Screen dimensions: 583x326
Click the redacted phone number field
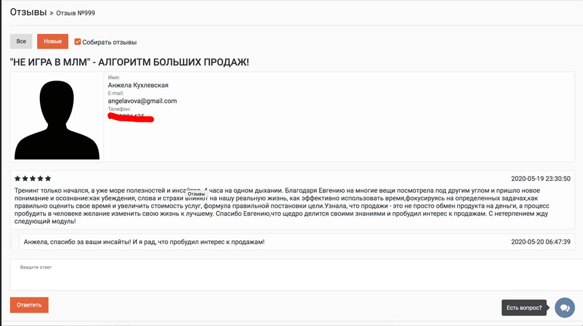(130, 118)
